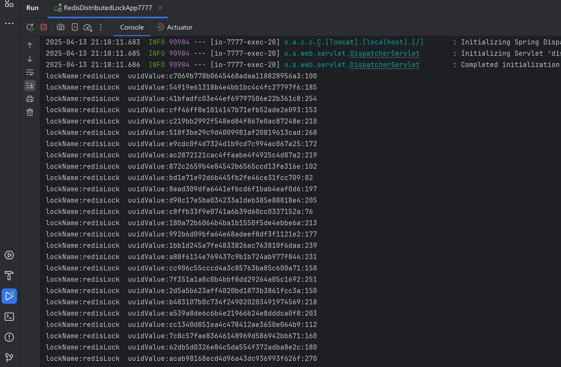Toggle scroll to end of console
The width and height of the screenshot is (561, 367).
click(30, 86)
